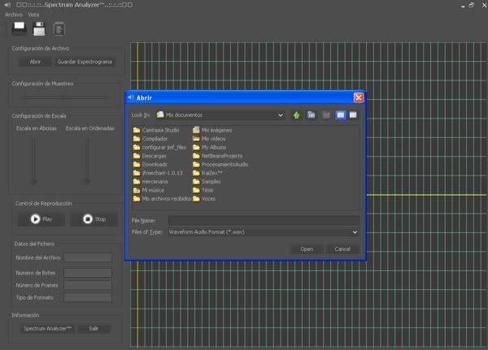Select the My Albums folder
Screen dimensions: 488x350
pos(210,147)
